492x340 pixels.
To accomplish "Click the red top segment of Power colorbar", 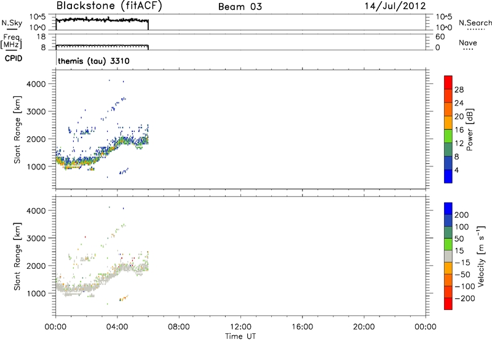I will pyautogui.click(x=448, y=82).
